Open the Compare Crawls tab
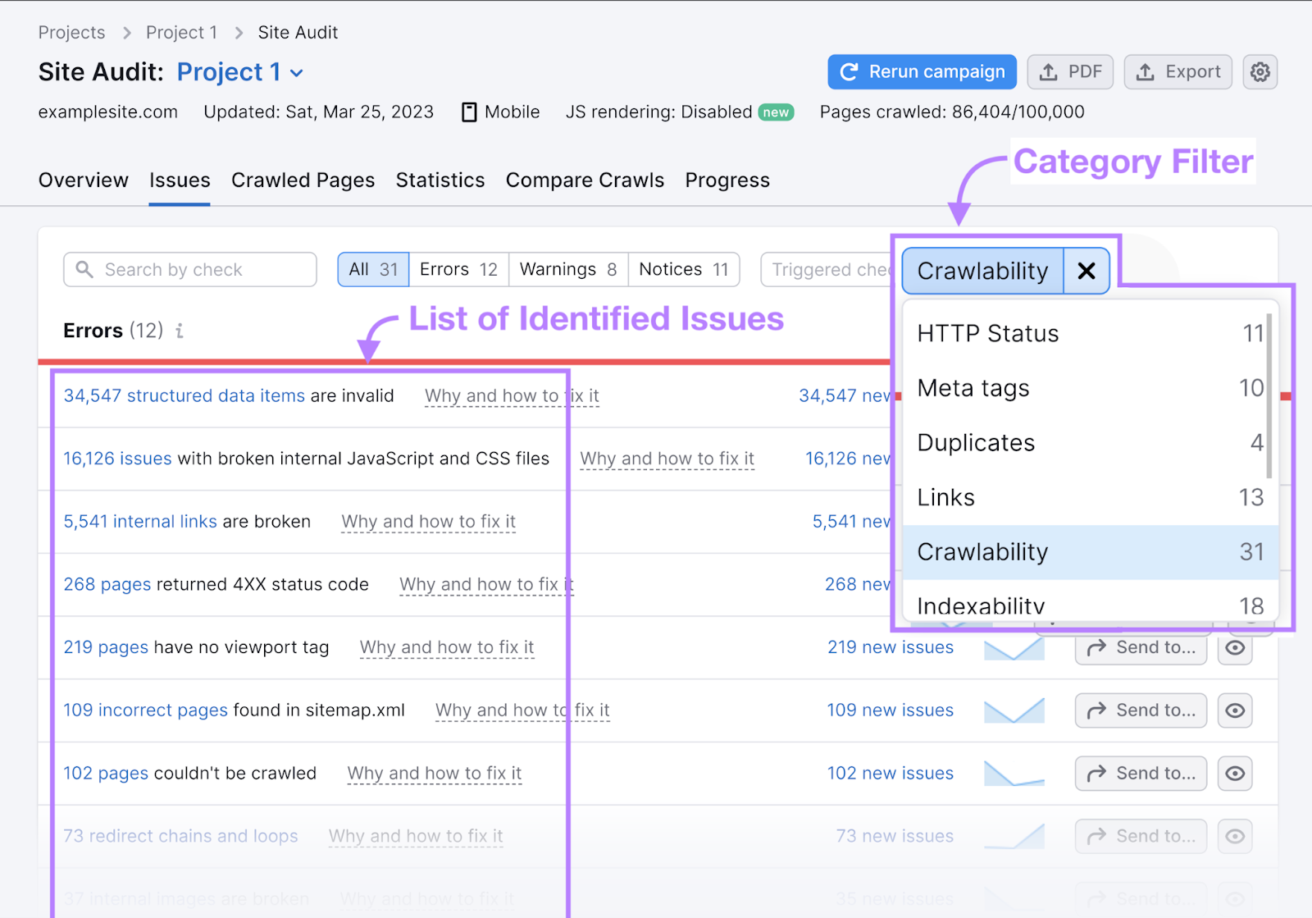 [585, 180]
